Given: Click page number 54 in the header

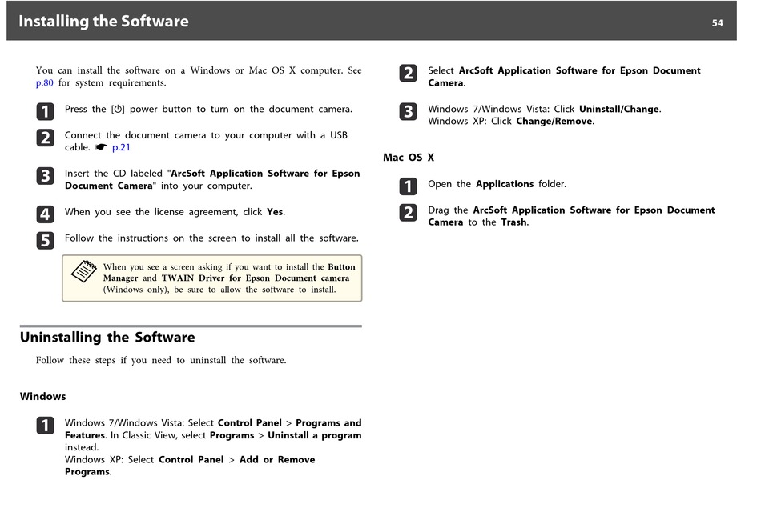Looking at the screenshot, I should pyautogui.click(x=717, y=22).
